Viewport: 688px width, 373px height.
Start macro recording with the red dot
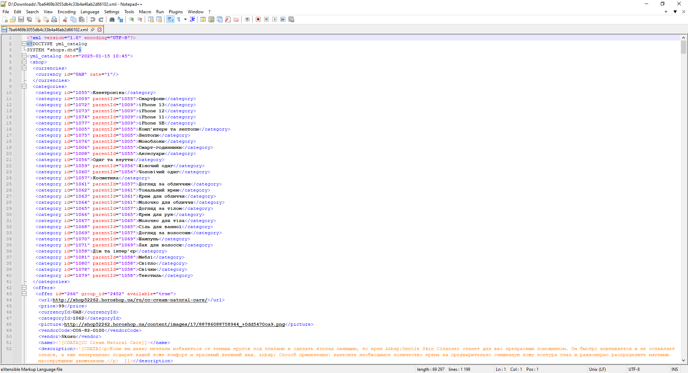click(x=258, y=19)
